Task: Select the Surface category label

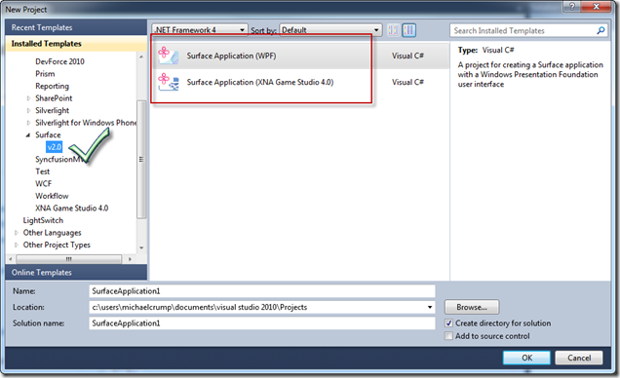Action: pos(48,134)
